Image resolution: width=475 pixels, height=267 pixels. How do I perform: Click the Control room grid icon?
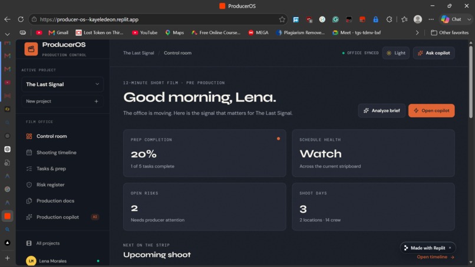click(29, 136)
